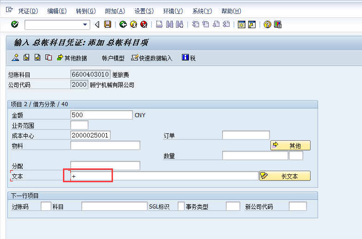
Task: Click the previous line item icon
Action: point(26,58)
